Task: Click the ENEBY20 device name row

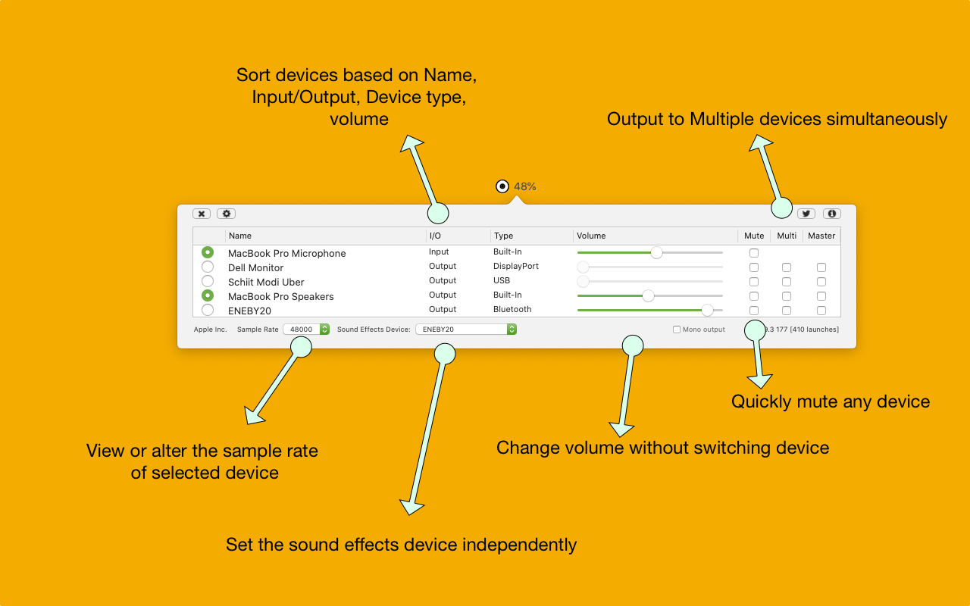Action: pyautogui.click(x=249, y=311)
